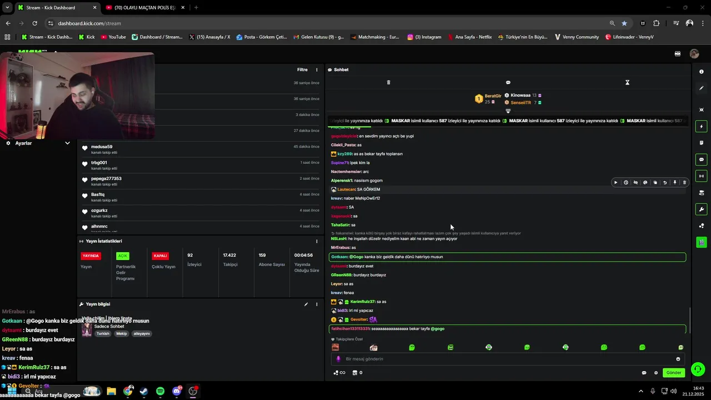Expand the Ayarlar section chevron
The height and width of the screenshot is (400, 711).
(67, 143)
